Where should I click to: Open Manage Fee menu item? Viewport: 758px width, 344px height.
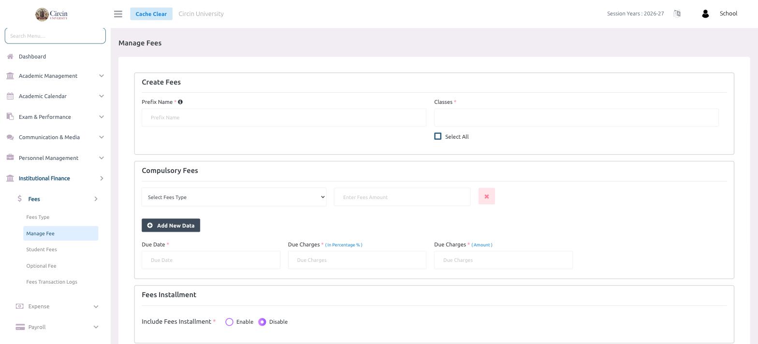[x=61, y=233]
